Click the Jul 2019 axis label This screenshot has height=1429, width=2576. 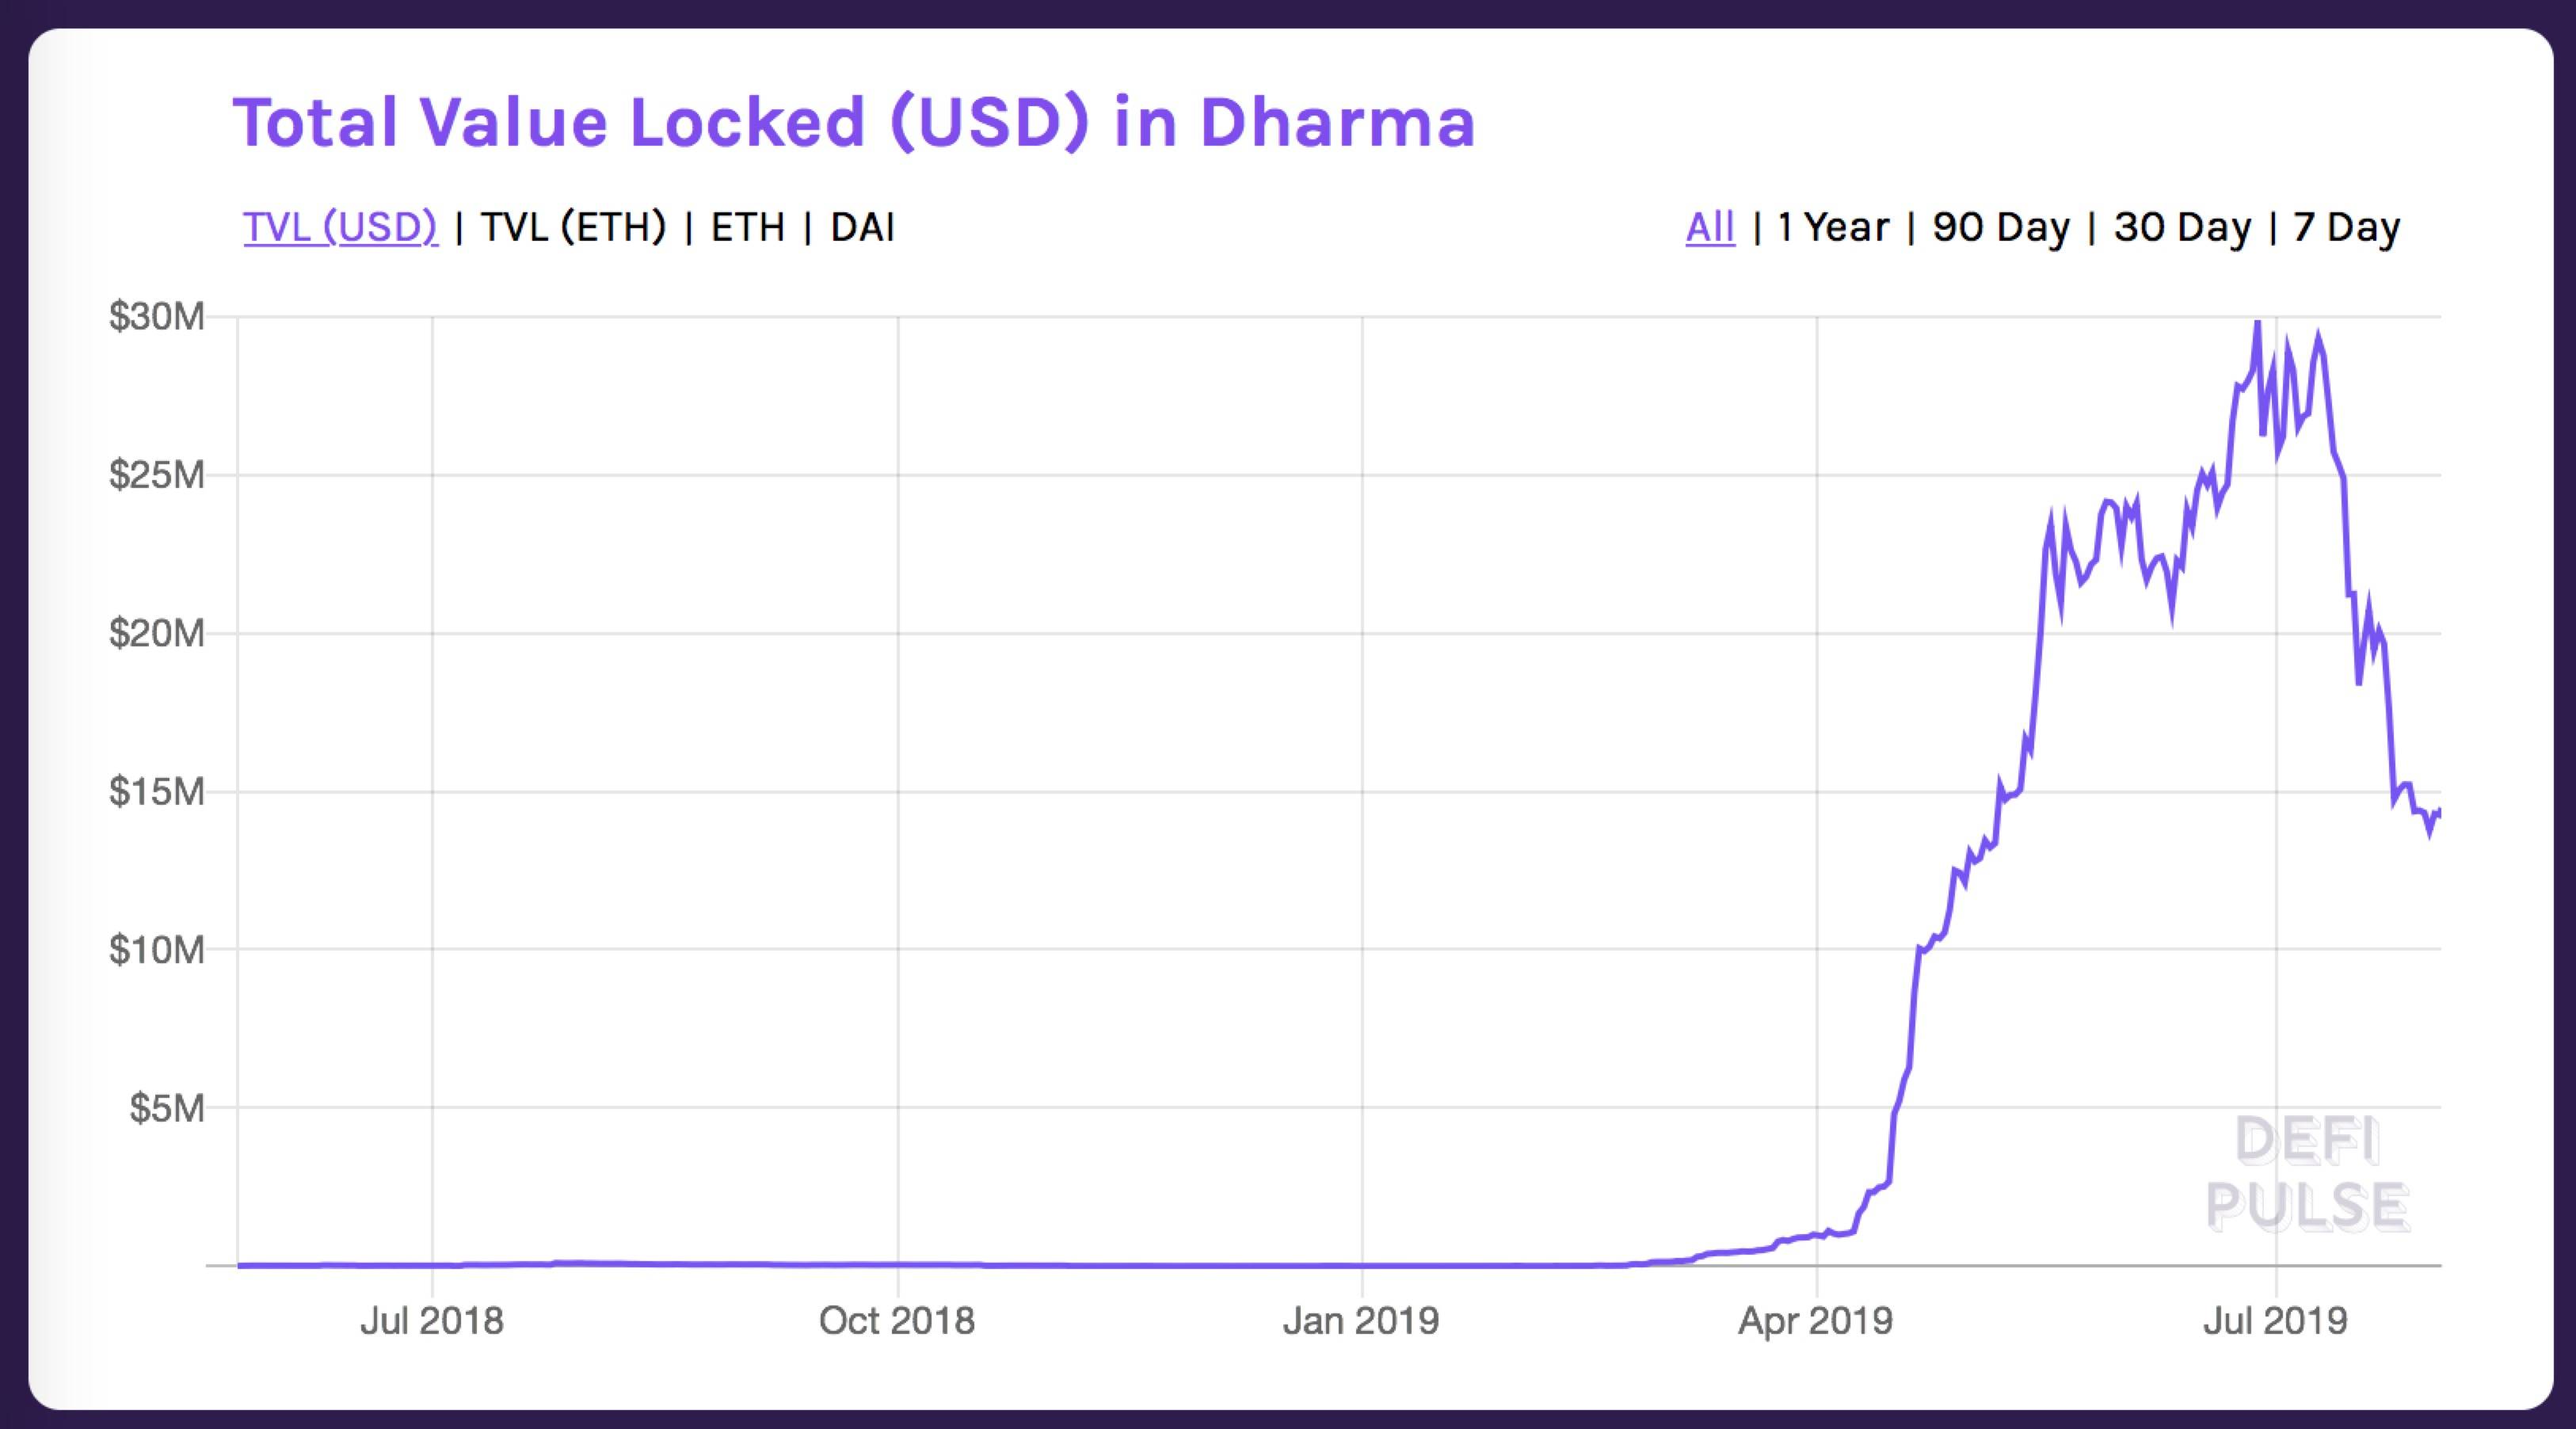(x=2275, y=1321)
